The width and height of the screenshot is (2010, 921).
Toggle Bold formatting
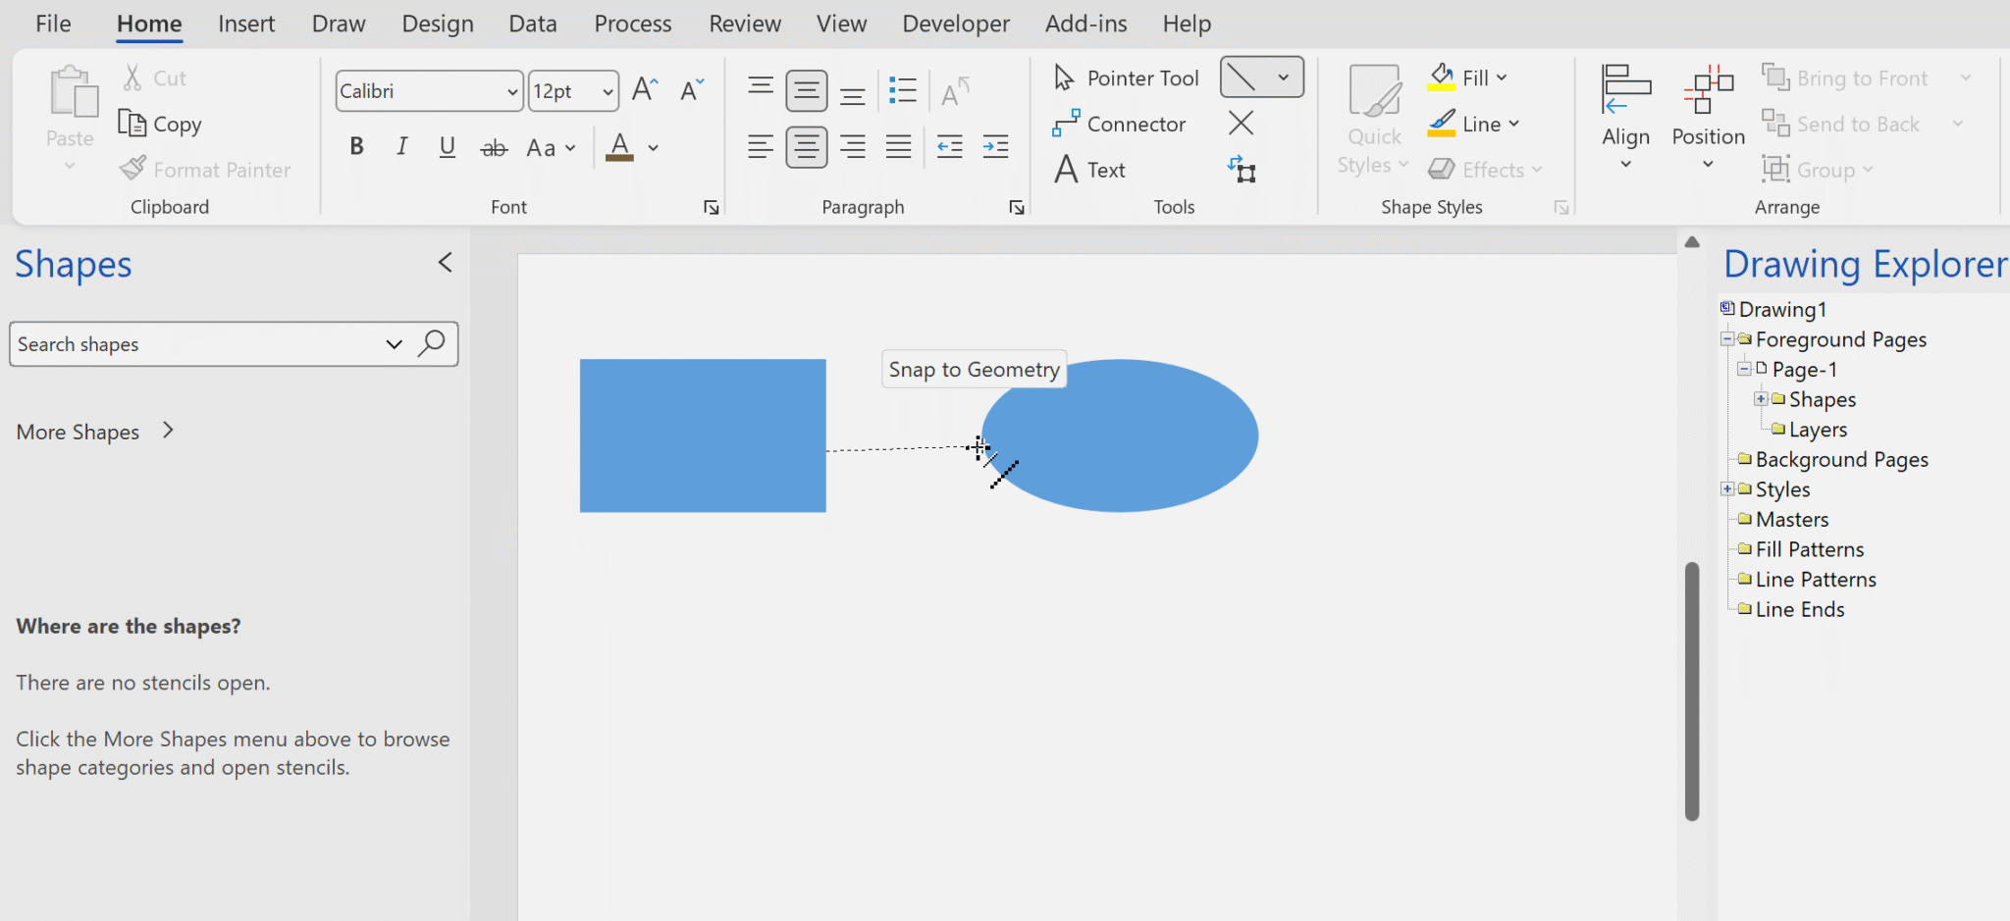click(356, 147)
